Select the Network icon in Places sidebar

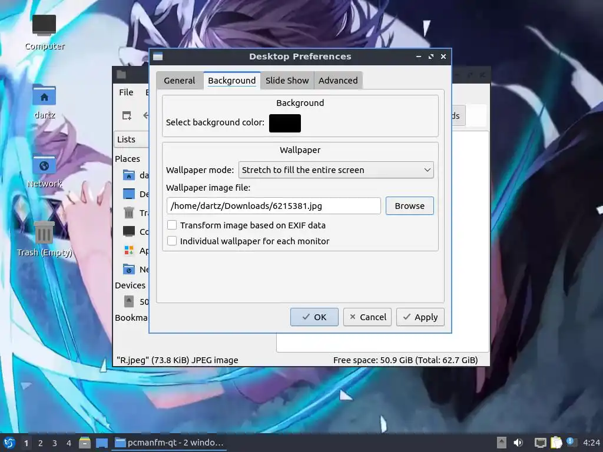coord(129,269)
